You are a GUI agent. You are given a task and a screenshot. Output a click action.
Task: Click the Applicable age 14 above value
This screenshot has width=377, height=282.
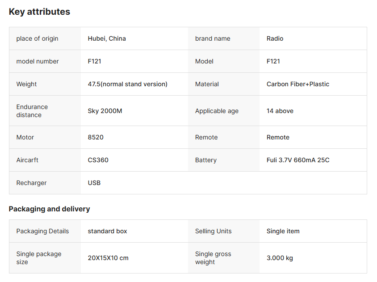[x=280, y=111]
